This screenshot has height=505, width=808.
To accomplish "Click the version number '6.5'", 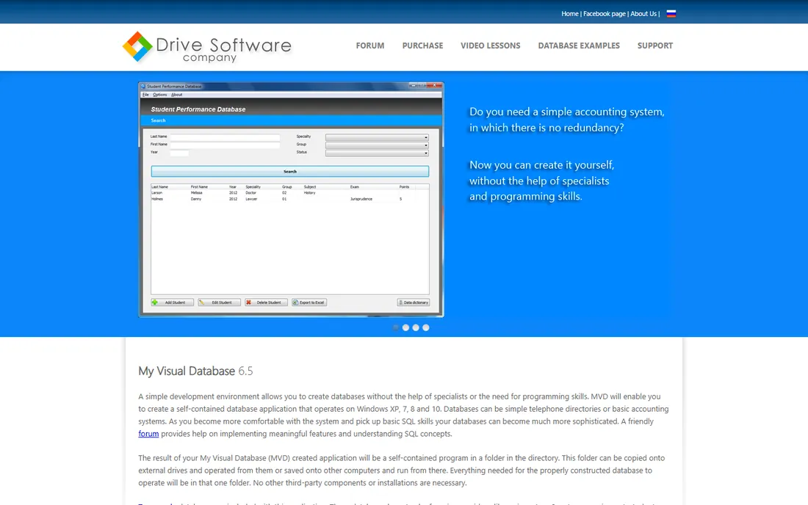I will click(245, 371).
